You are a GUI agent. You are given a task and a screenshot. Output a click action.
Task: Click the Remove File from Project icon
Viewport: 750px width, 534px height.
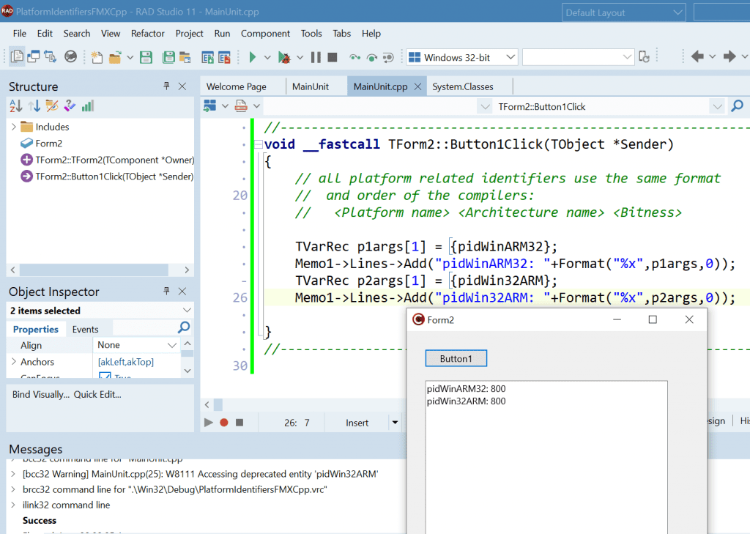(224, 57)
